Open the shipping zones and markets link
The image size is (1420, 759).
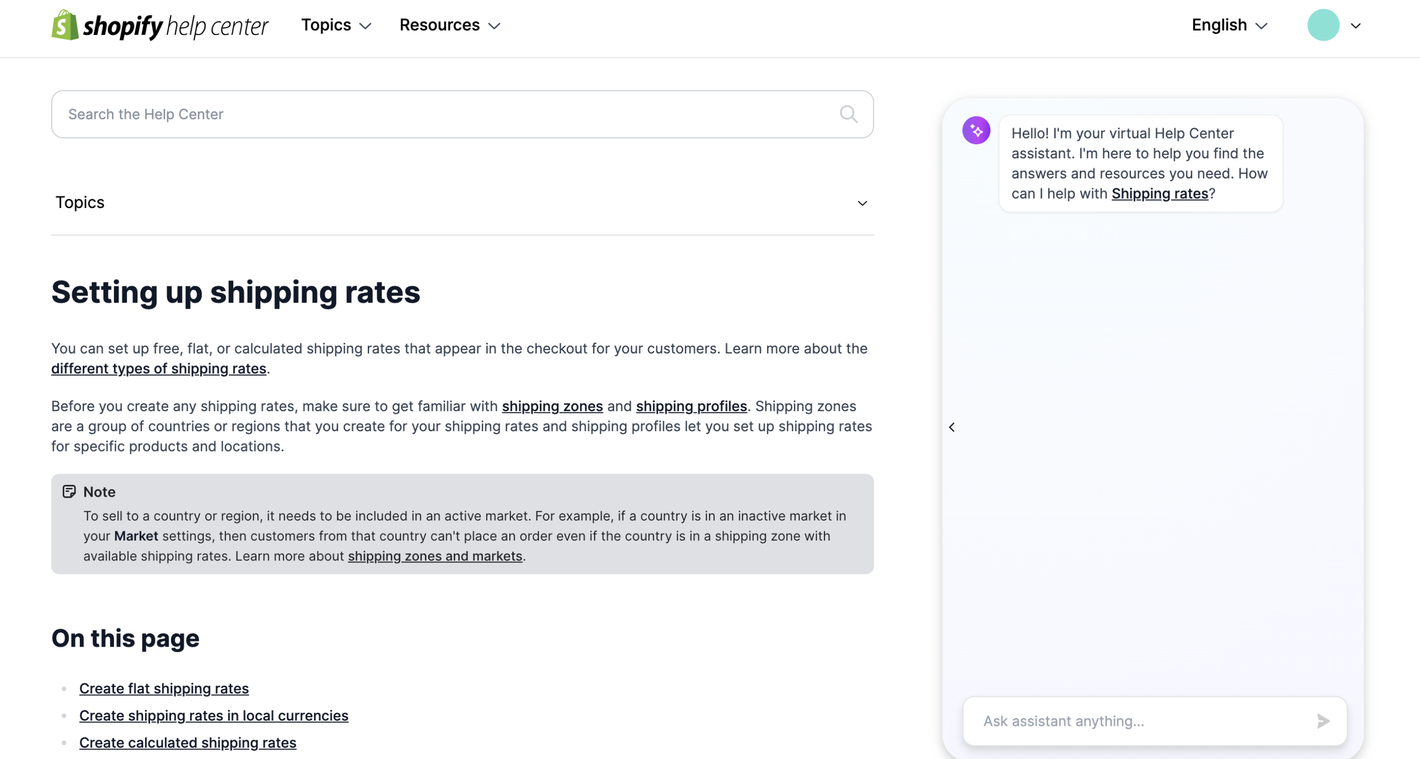[434, 556]
